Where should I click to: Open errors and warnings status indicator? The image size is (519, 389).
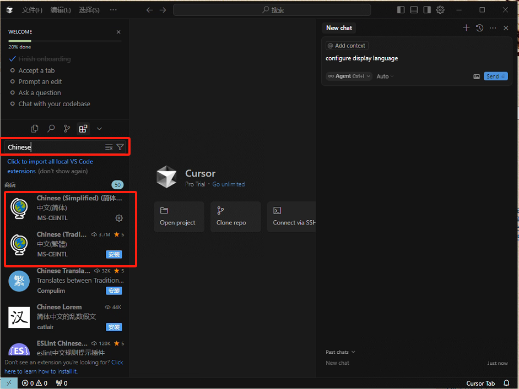(x=35, y=383)
